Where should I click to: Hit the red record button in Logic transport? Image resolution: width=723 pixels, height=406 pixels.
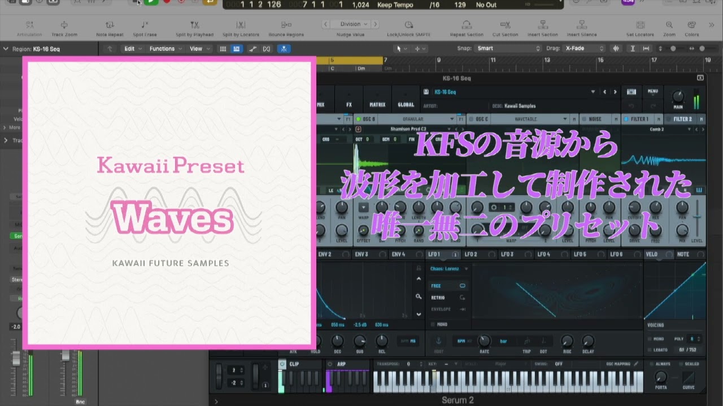(x=167, y=2)
